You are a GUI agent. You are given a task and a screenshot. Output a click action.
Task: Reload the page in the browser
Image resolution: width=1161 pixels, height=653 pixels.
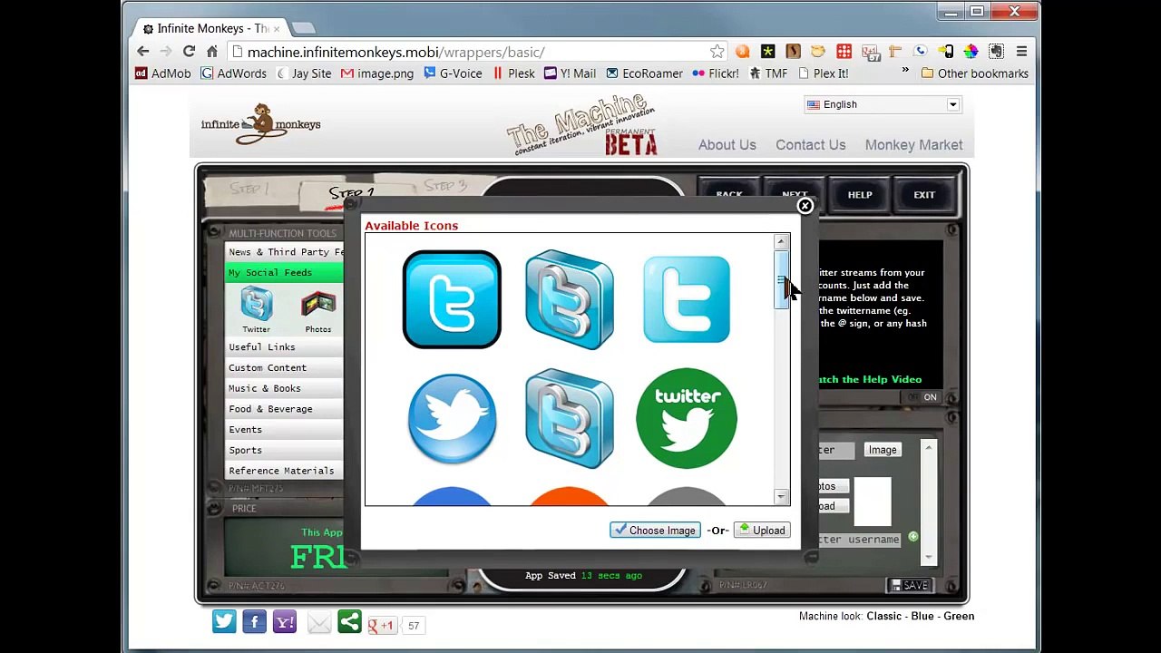click(189, 52)
